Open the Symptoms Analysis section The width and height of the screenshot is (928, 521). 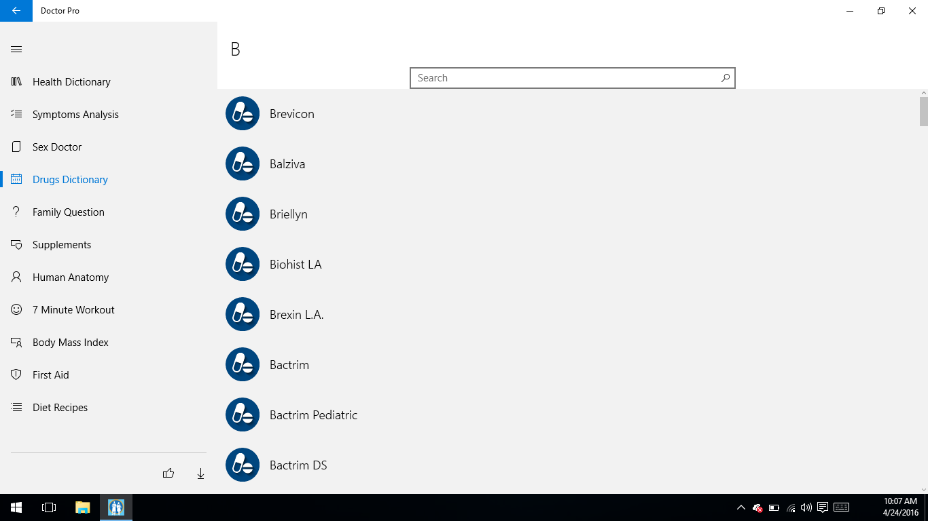[75, 115]
